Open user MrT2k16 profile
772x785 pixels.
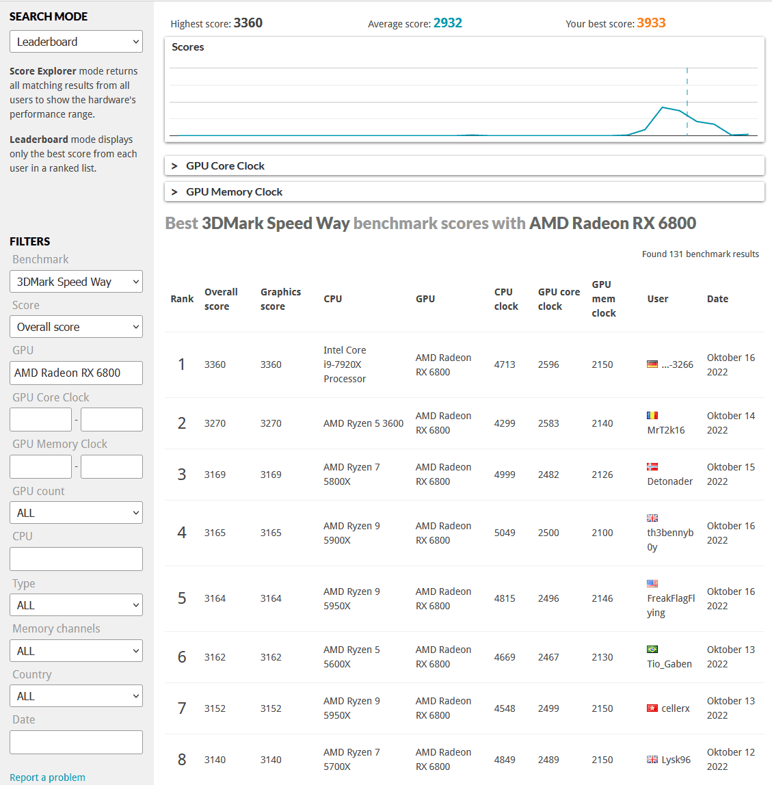(x=666, y=430)
